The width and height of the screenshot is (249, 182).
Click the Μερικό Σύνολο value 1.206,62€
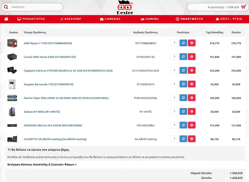[236, 173]
